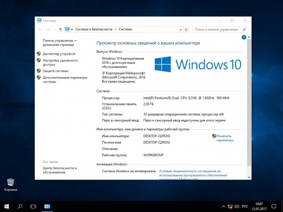The width and height of the screenshot is (283, 212).
Task: Click the search magnifier icon in search box
Action: click(244, 30)
